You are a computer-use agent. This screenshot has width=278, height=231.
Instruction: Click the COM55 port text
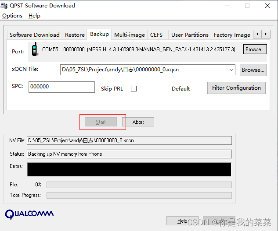coord(50,49)
